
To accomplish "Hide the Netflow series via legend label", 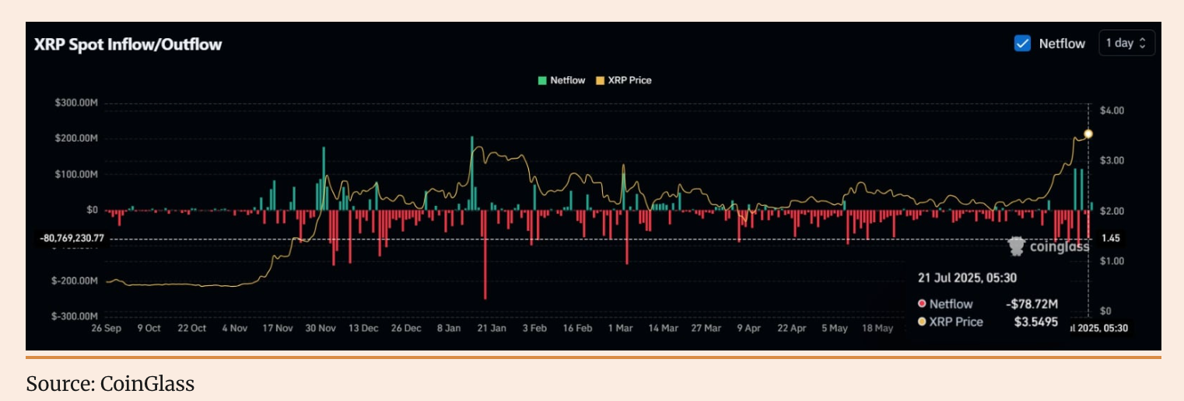I will point(567,80).
